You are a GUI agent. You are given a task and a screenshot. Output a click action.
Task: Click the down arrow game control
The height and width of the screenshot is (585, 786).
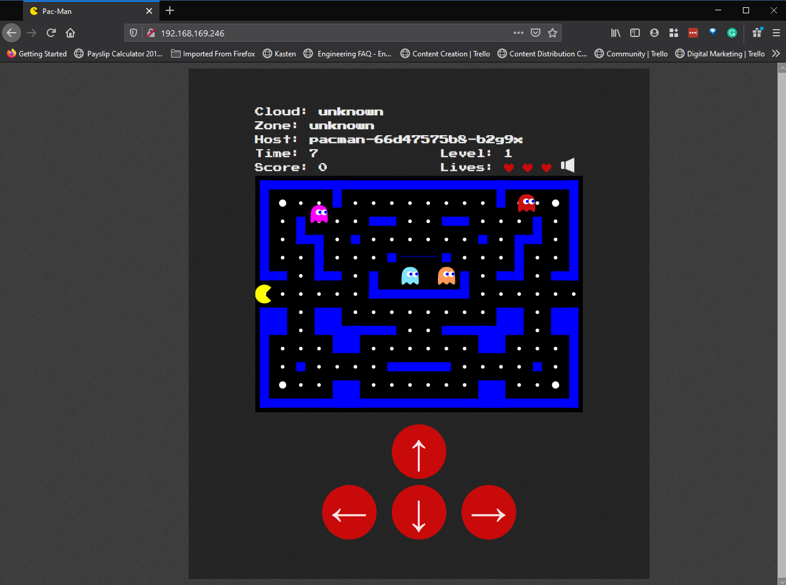(x=419, y=512)
